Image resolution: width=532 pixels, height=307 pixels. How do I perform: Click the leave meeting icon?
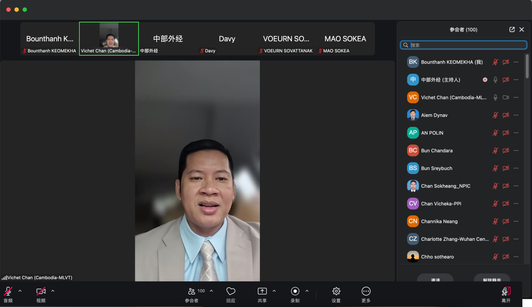pyautogui.click(x=506, y=292)
